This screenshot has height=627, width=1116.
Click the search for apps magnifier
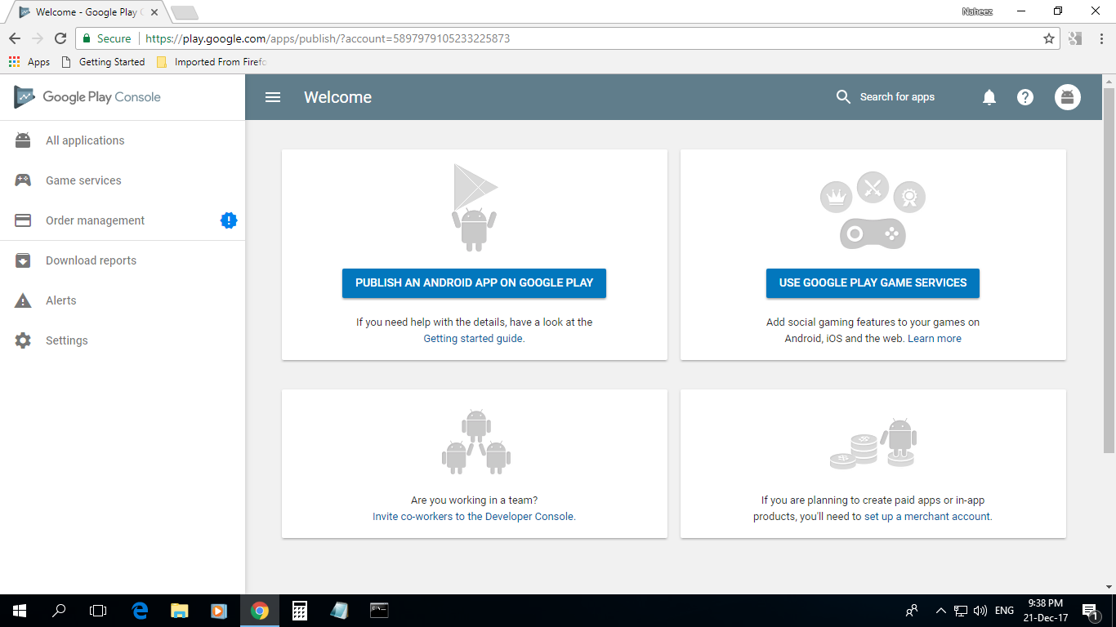click(x=843, y=96)
